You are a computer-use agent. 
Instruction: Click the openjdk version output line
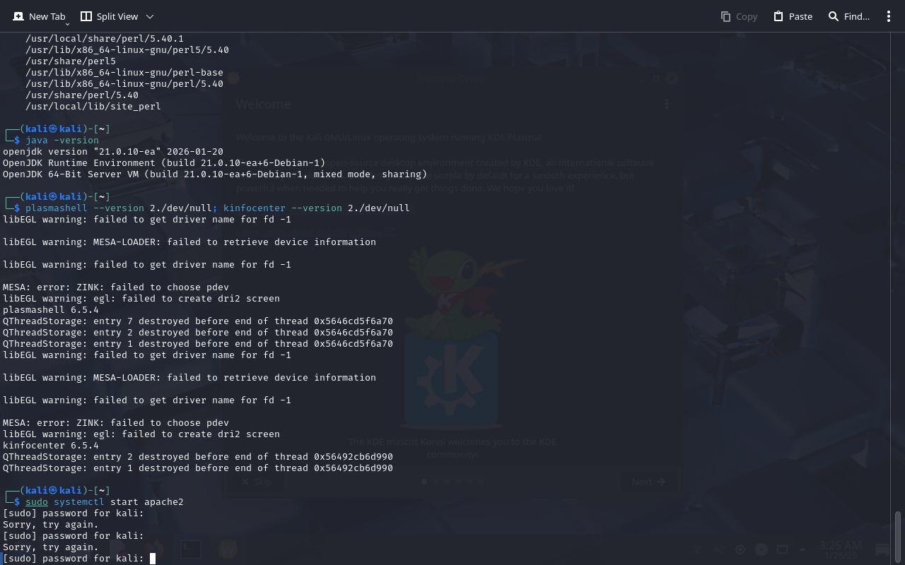click(x=113, y=152)
